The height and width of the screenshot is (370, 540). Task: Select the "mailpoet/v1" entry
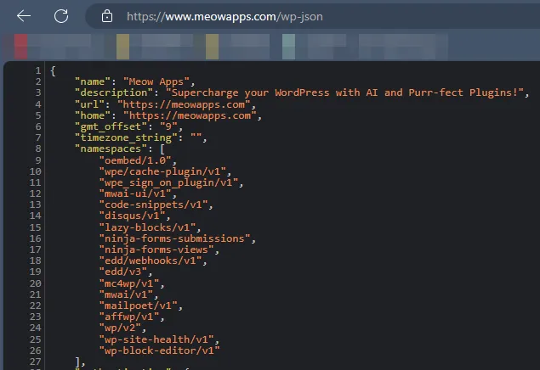tap(138, 306)
